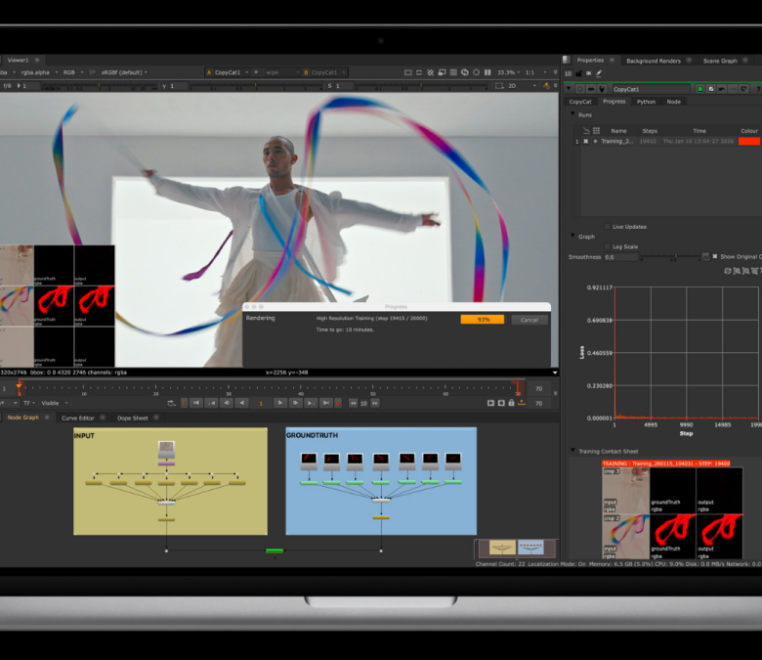
Task: Switch to the Python tab
Action: point(646,102)
